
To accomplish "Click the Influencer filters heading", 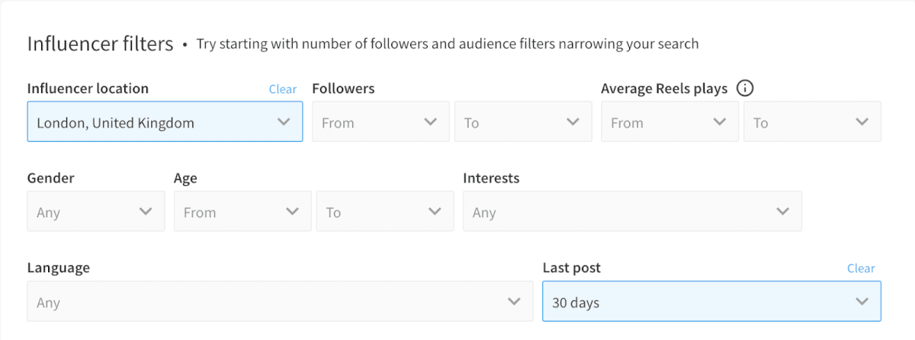I will pos(101,43).
